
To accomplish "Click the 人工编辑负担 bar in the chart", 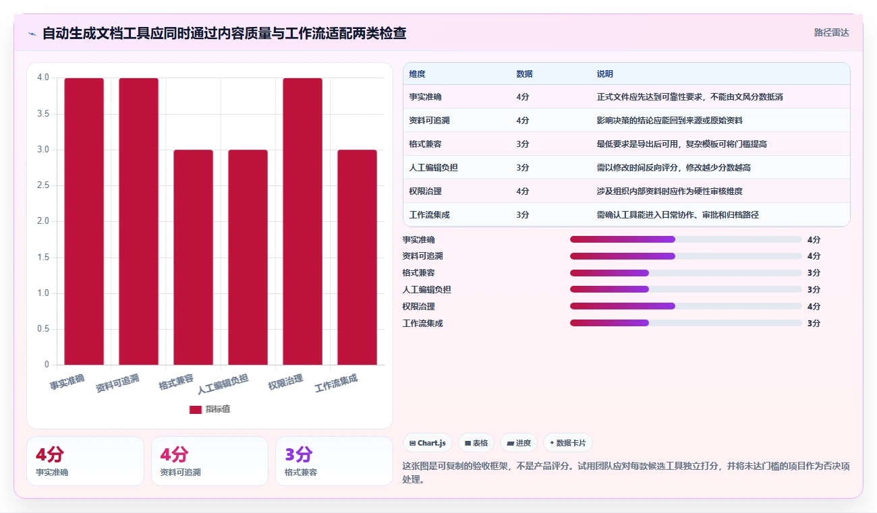I will coord(248,257).
